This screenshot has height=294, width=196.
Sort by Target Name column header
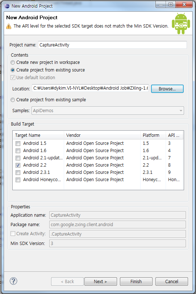38,135
